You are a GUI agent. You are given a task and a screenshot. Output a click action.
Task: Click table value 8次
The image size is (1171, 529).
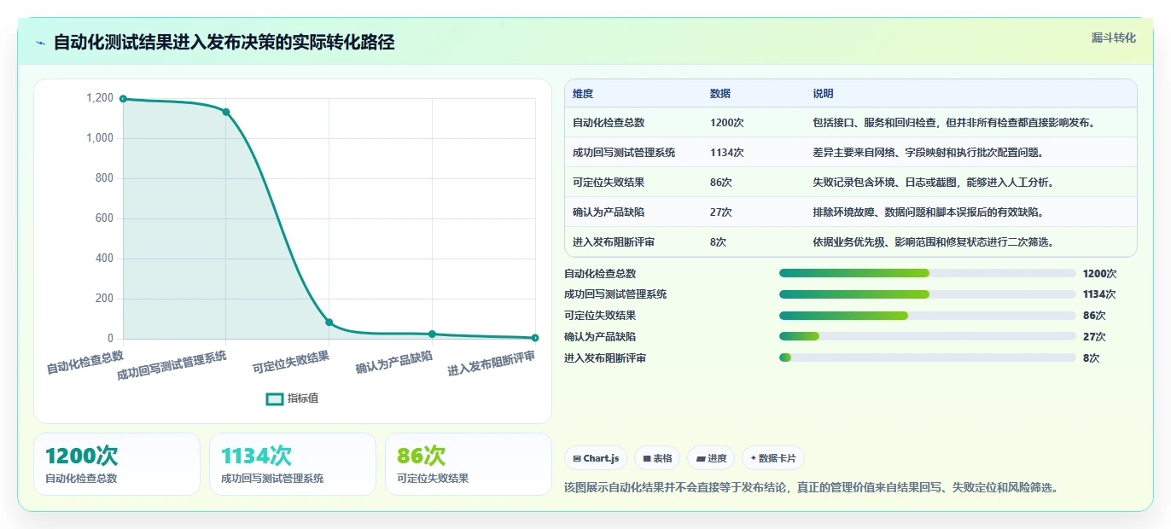pos(718,242)
